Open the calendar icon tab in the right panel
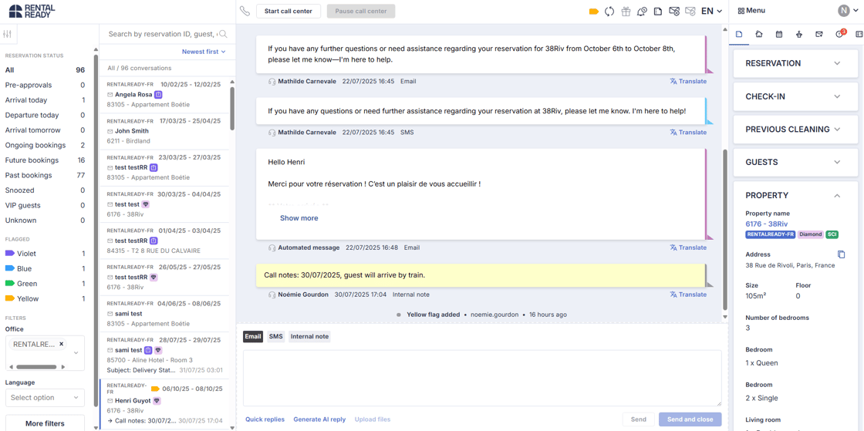 779,34
